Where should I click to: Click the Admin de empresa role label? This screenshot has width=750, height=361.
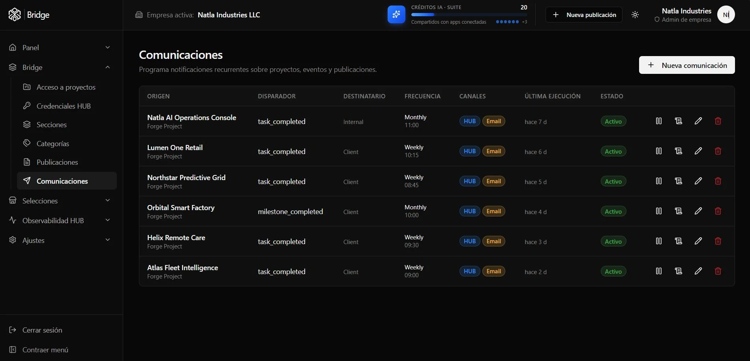click(686, 20)
